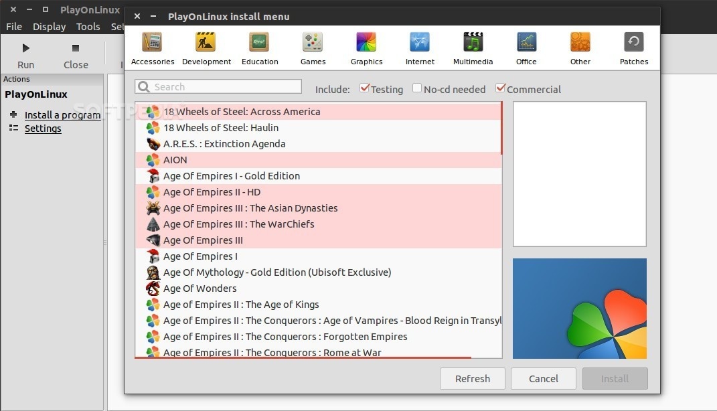Viewport: 717px width, 411px height.
Task: Click the Run play icon in main window
Action: point(26,48)
